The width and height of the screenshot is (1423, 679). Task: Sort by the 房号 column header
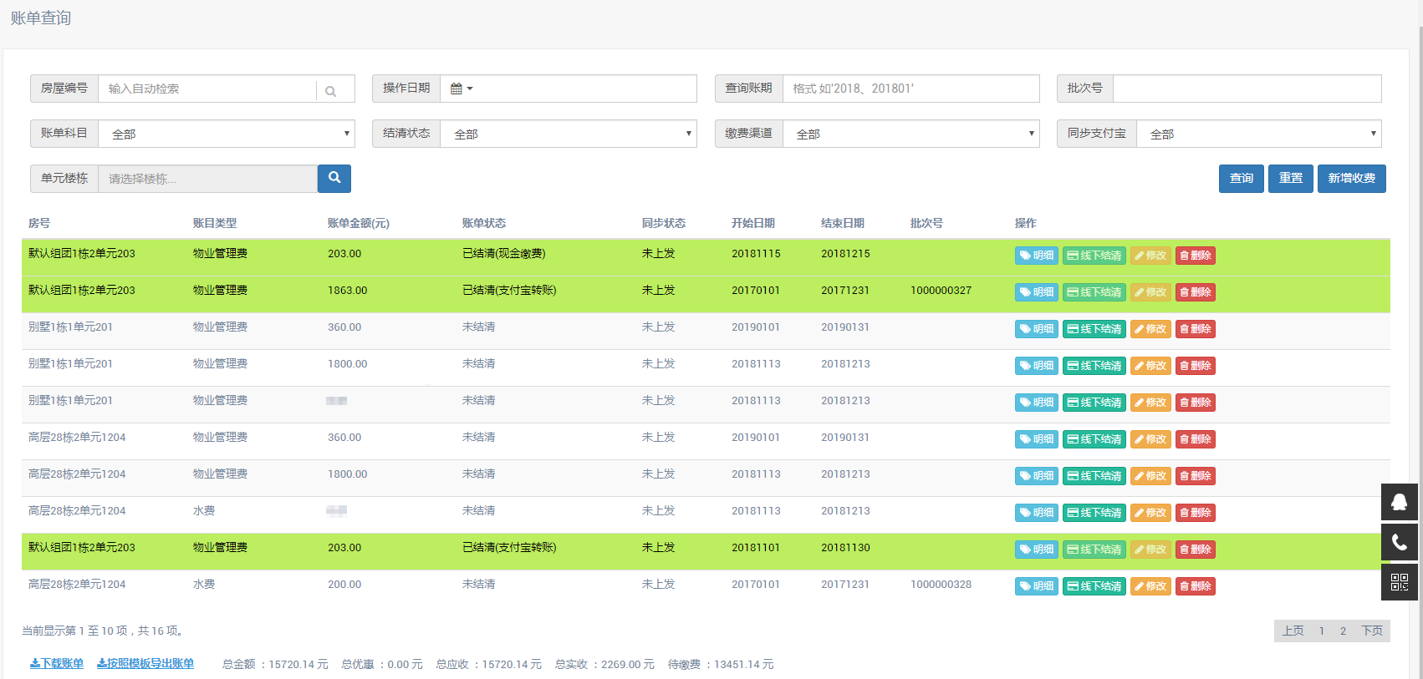pos(39,223)
